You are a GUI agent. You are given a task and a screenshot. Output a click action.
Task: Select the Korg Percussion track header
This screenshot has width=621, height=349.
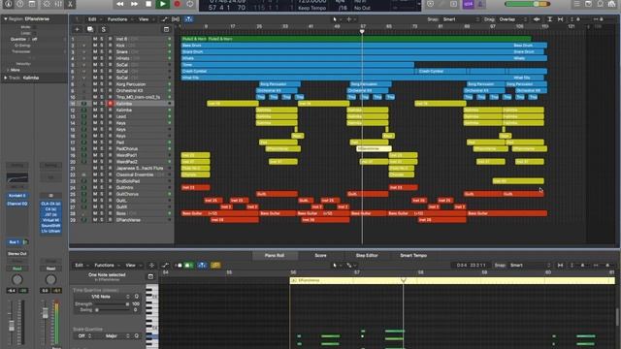(121, 84)
